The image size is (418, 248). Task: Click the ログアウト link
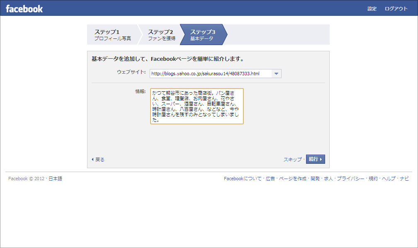pyautogui.click(x=396, y=9)
